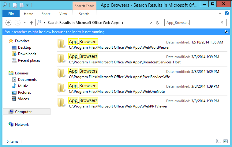
Task: Click the Music note icon in Libraries
Action: point(14,86)
